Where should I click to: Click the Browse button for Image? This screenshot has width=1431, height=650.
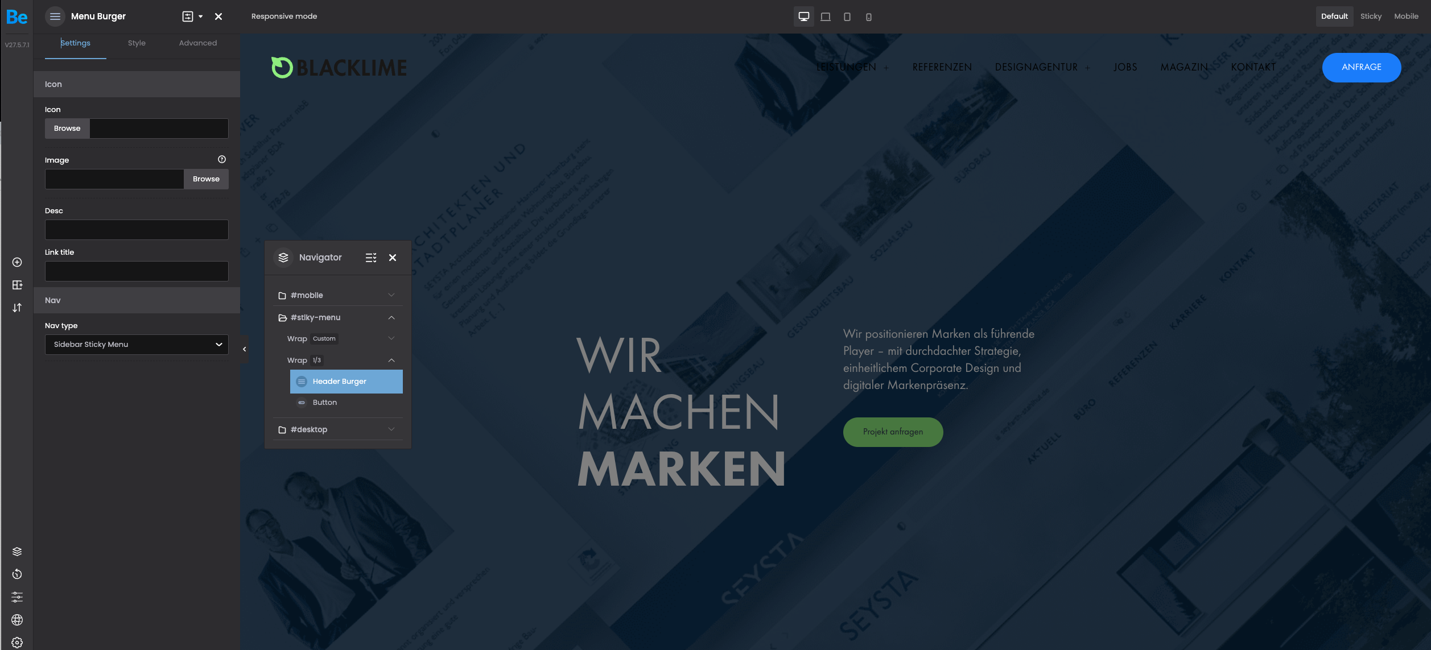click(x=205, y=179)
